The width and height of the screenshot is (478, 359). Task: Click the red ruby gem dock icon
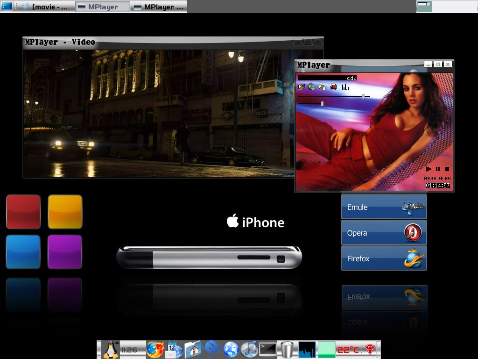coord(370,350)
